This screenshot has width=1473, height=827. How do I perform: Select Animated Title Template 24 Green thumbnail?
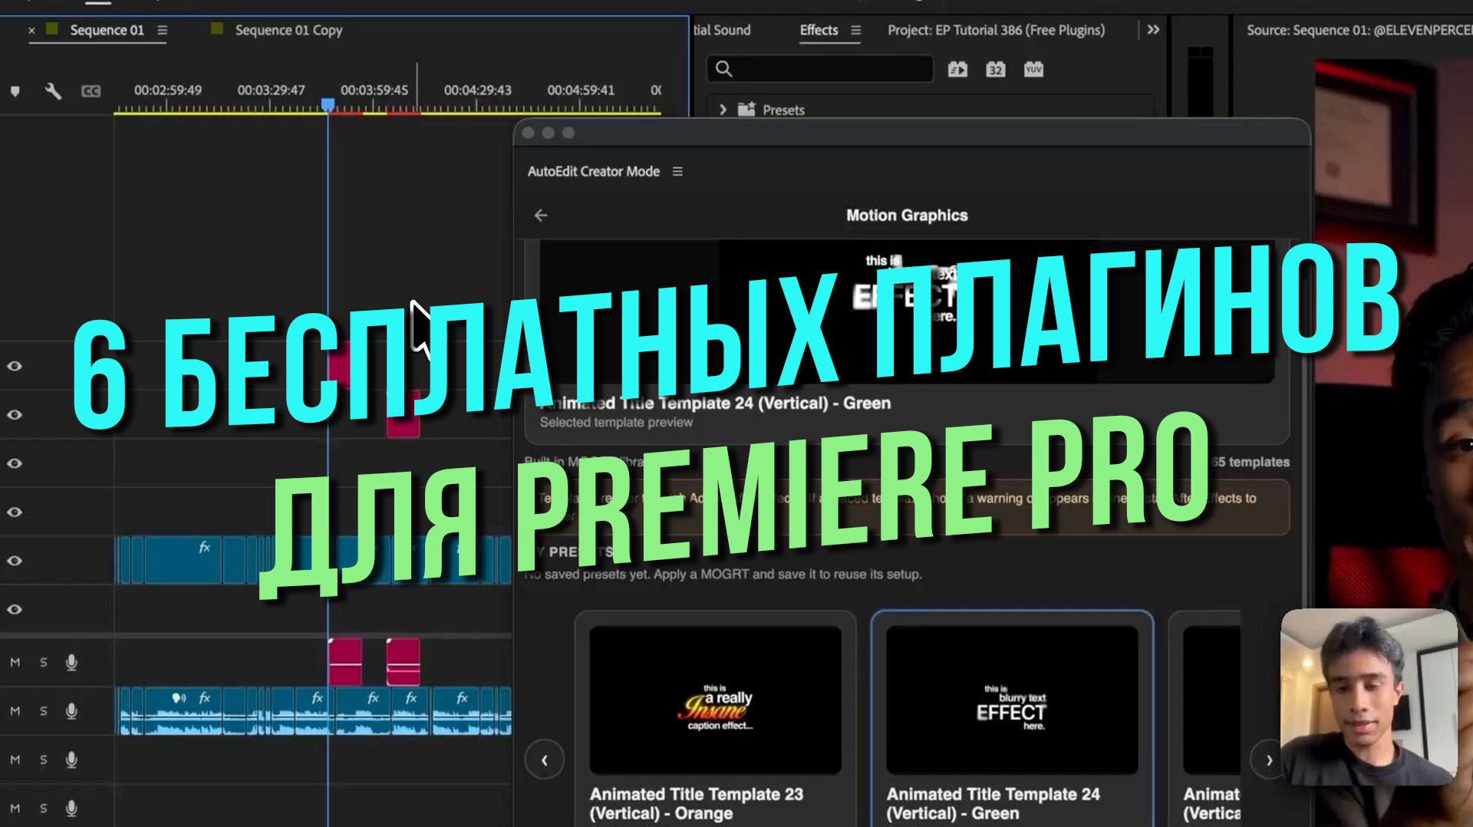pos(1012,700)
